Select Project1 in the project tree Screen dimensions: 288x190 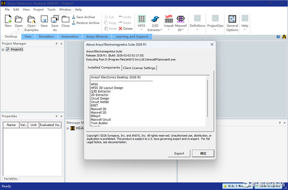click(x=17, y=49)
